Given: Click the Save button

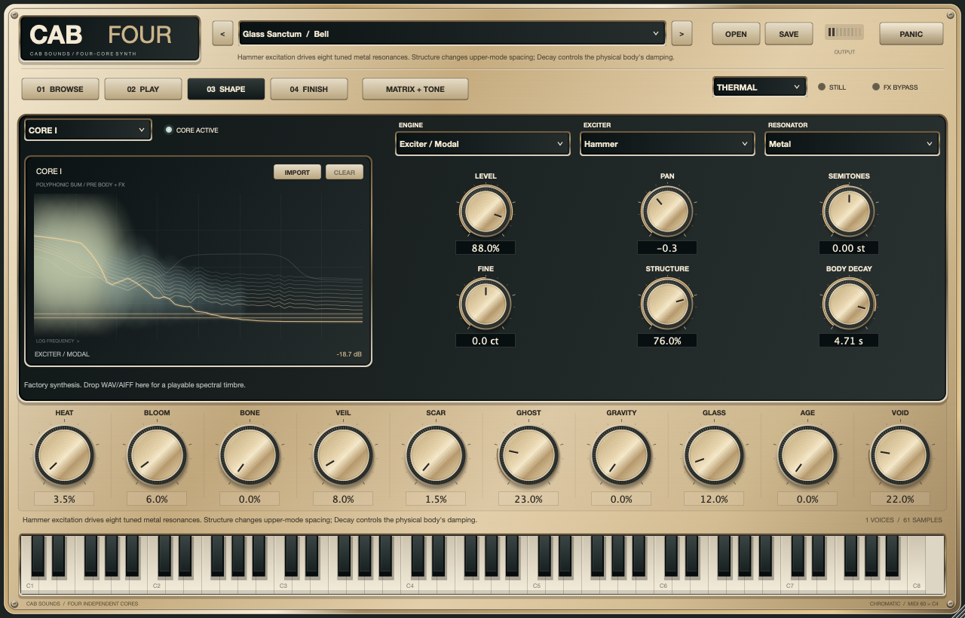Looking at the screenshot, I should (x=789, y=34).
